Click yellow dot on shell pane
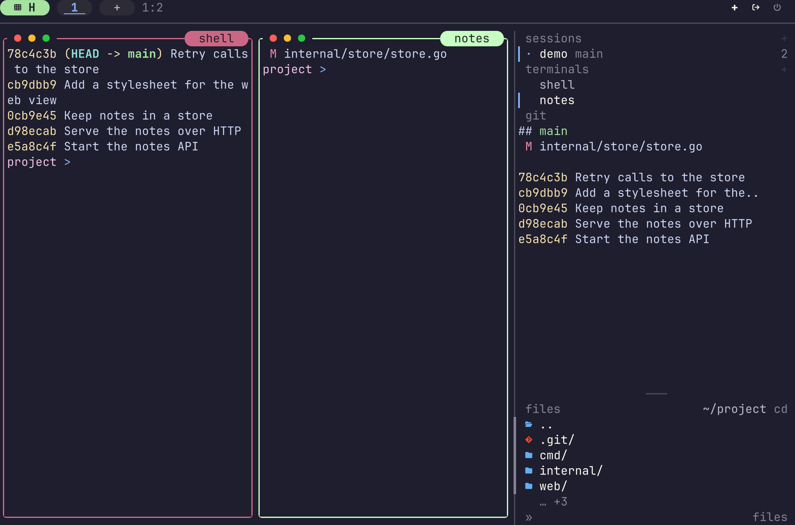The width and height of the screenshot is (795, 525). [32, 38]
